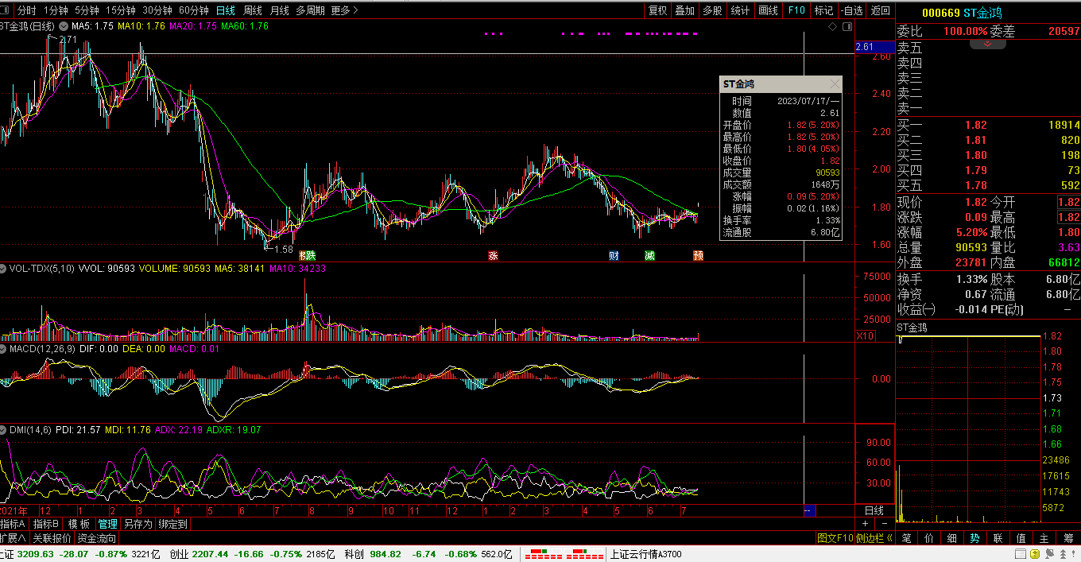Click the 减 marker on the chart
This screenshot has width=1081, height=562.
(x=650, y=255)
